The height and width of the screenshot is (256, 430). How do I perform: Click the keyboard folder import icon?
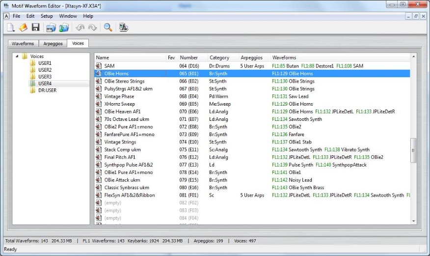tap(51, 28)
